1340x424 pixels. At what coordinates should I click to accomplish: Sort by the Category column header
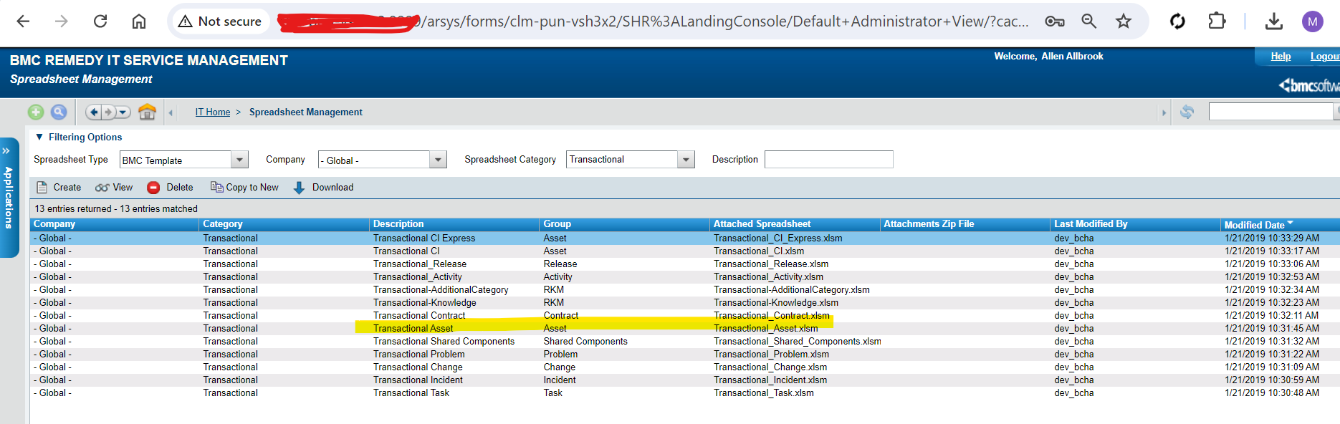click(284, 224)
